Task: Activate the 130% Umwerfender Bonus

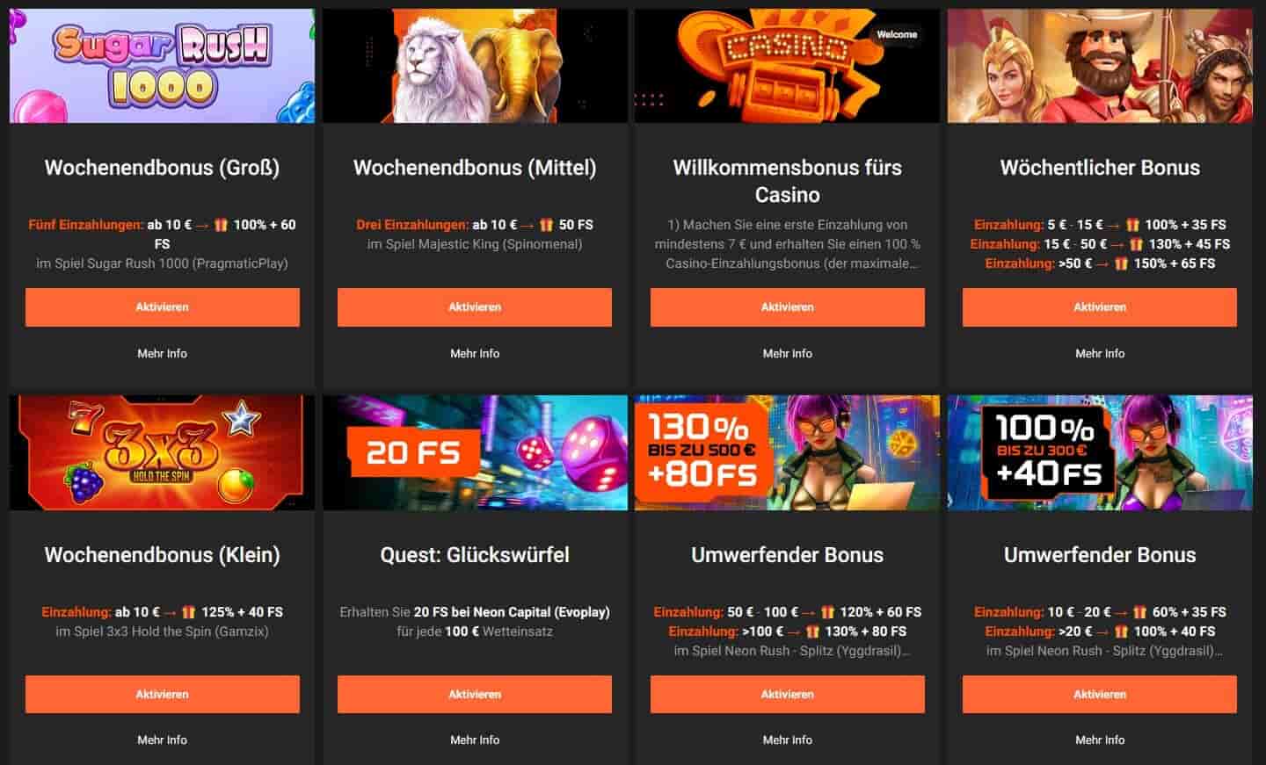Action: point(787,694)
